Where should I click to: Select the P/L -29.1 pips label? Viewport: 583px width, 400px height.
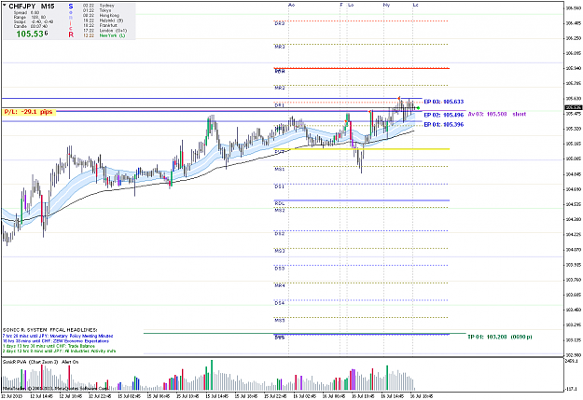click(x=29, y=112)
